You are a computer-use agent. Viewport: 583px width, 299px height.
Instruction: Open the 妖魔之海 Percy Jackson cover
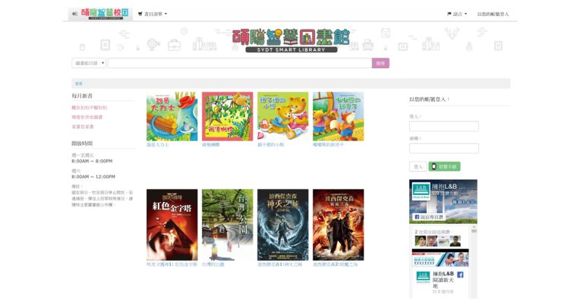pos(339,225)
